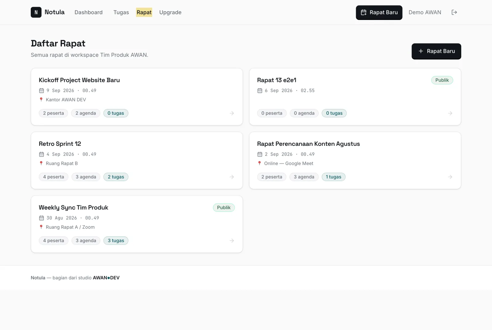Open the Retro Sprint 12 meeting title

coord(60,144)
